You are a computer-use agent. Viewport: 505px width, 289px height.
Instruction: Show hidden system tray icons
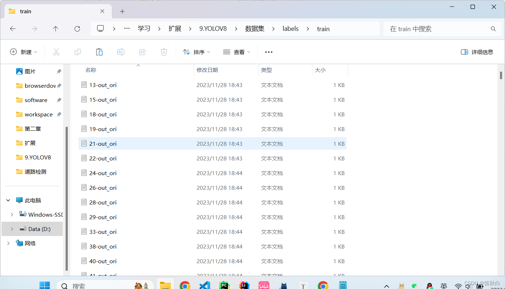(387, 286)
